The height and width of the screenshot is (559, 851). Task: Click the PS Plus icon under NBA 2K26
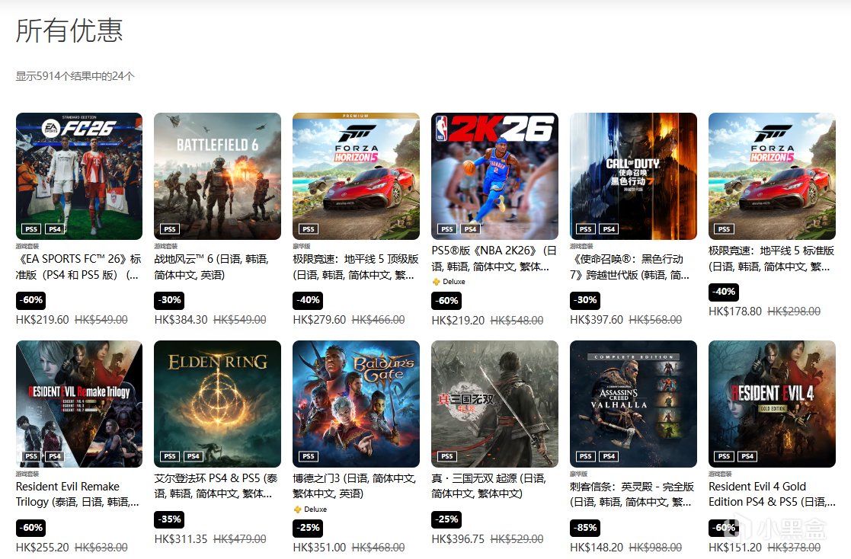(436, 282)
